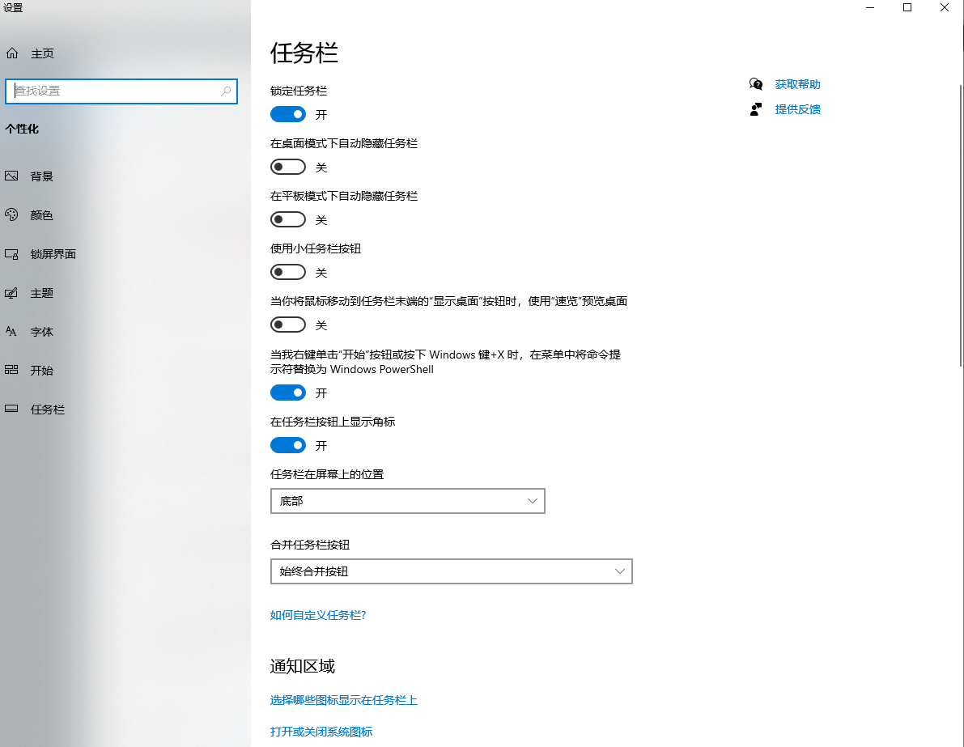This screenshot has width=964, height=747.
Task: Open the 任务栏在屏幕上的位置 dropdown (底部)
Action: 408,501
